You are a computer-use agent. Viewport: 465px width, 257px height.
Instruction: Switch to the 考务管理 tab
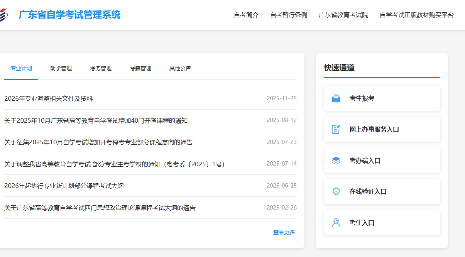(101, 68)
